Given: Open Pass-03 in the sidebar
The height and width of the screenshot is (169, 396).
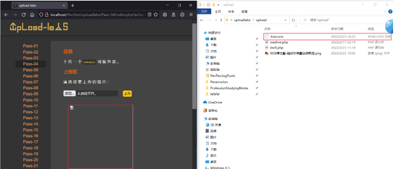Looking at the screenshot, I should [31, 58].
